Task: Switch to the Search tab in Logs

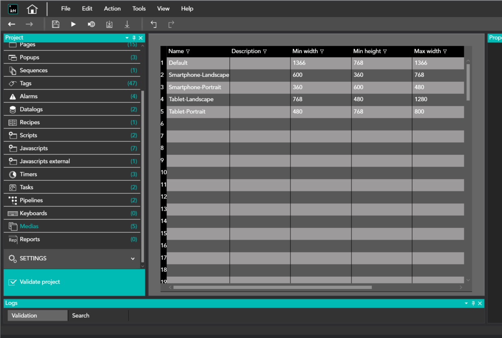Action: pyautogui.click(x=81, y=316)
